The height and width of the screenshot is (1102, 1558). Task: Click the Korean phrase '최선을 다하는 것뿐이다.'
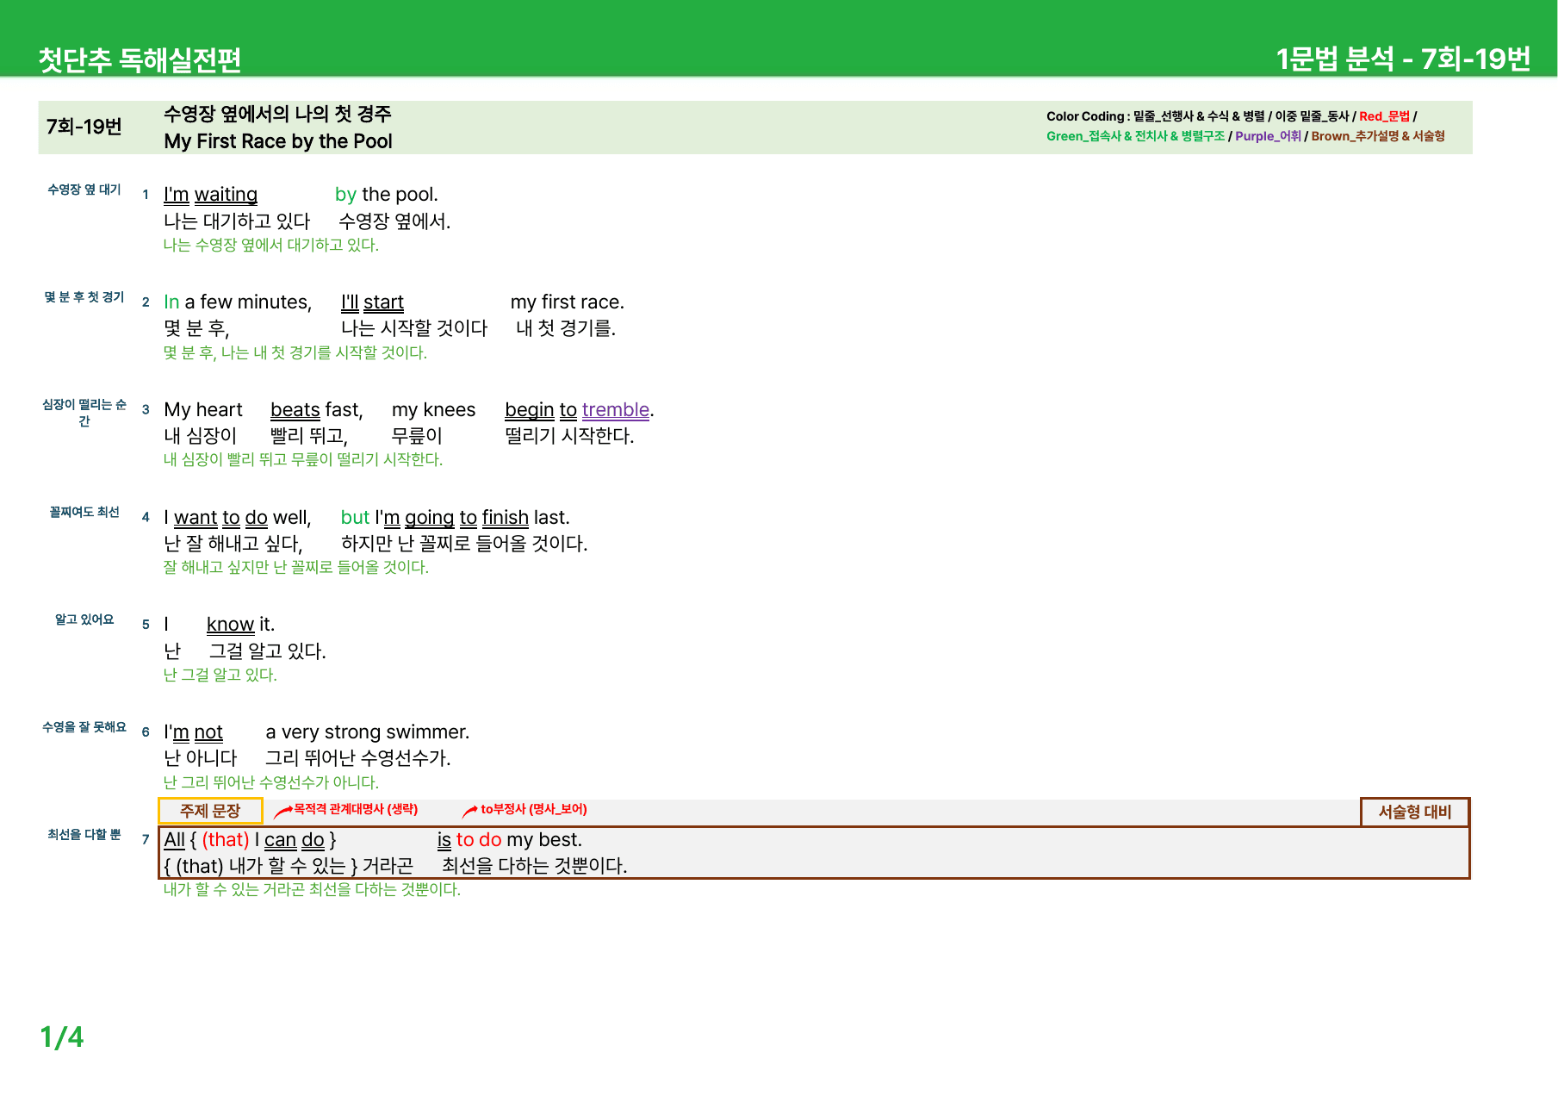click(534, 866)
